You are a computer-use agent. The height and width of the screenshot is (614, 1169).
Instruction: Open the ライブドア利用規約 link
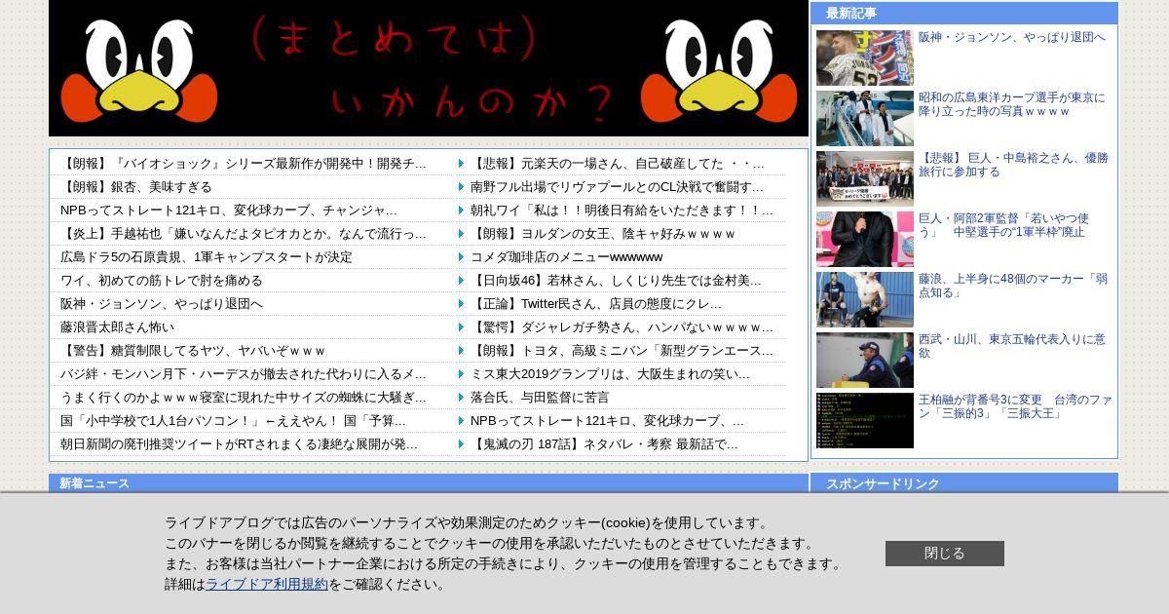[x=267, y=584]
